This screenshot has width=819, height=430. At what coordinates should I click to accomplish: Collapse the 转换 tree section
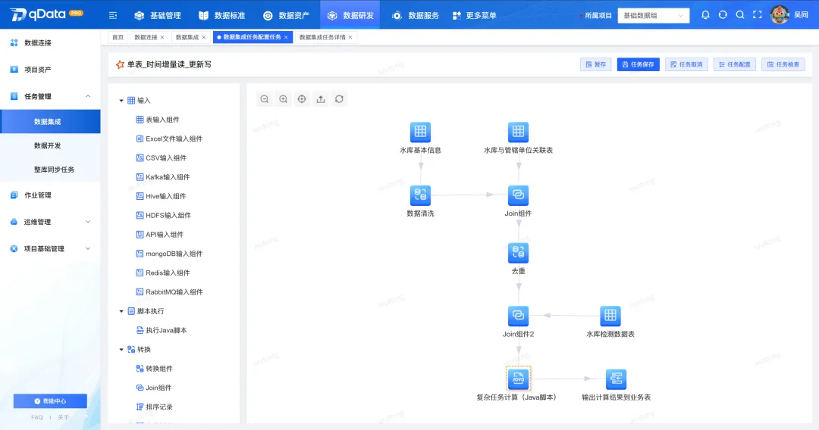click(121, 350)
